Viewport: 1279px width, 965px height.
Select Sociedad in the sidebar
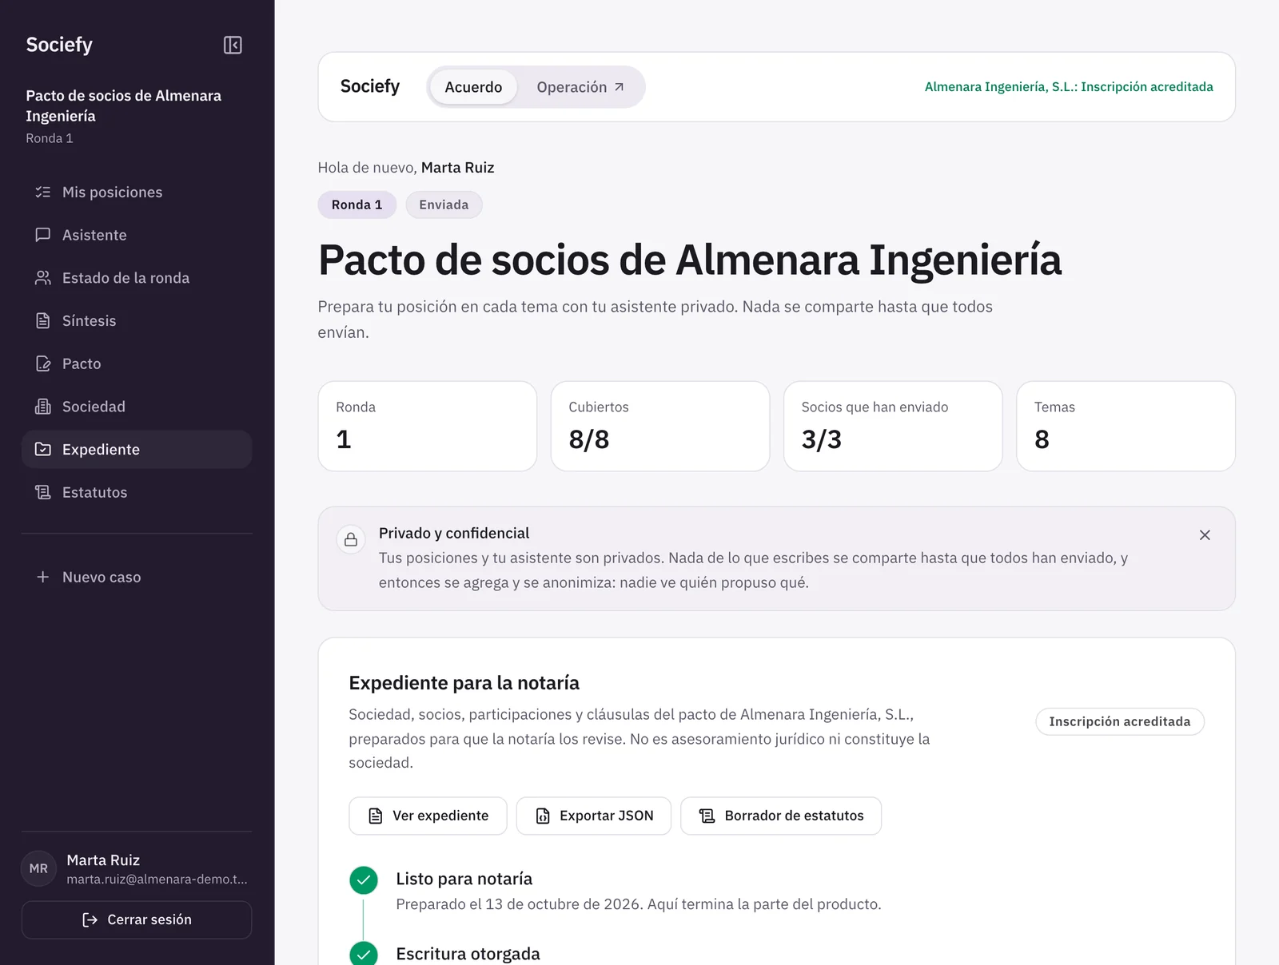point(137,407)
